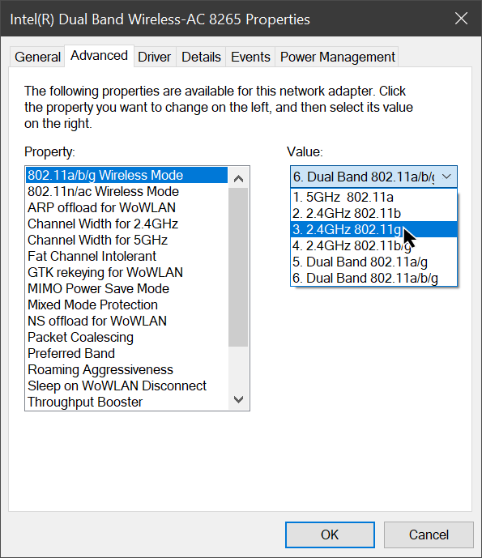Select ARP offload for WoWLAN property
Image resolution: width=482 pixels, height=558 pixels.
[126, 207]
